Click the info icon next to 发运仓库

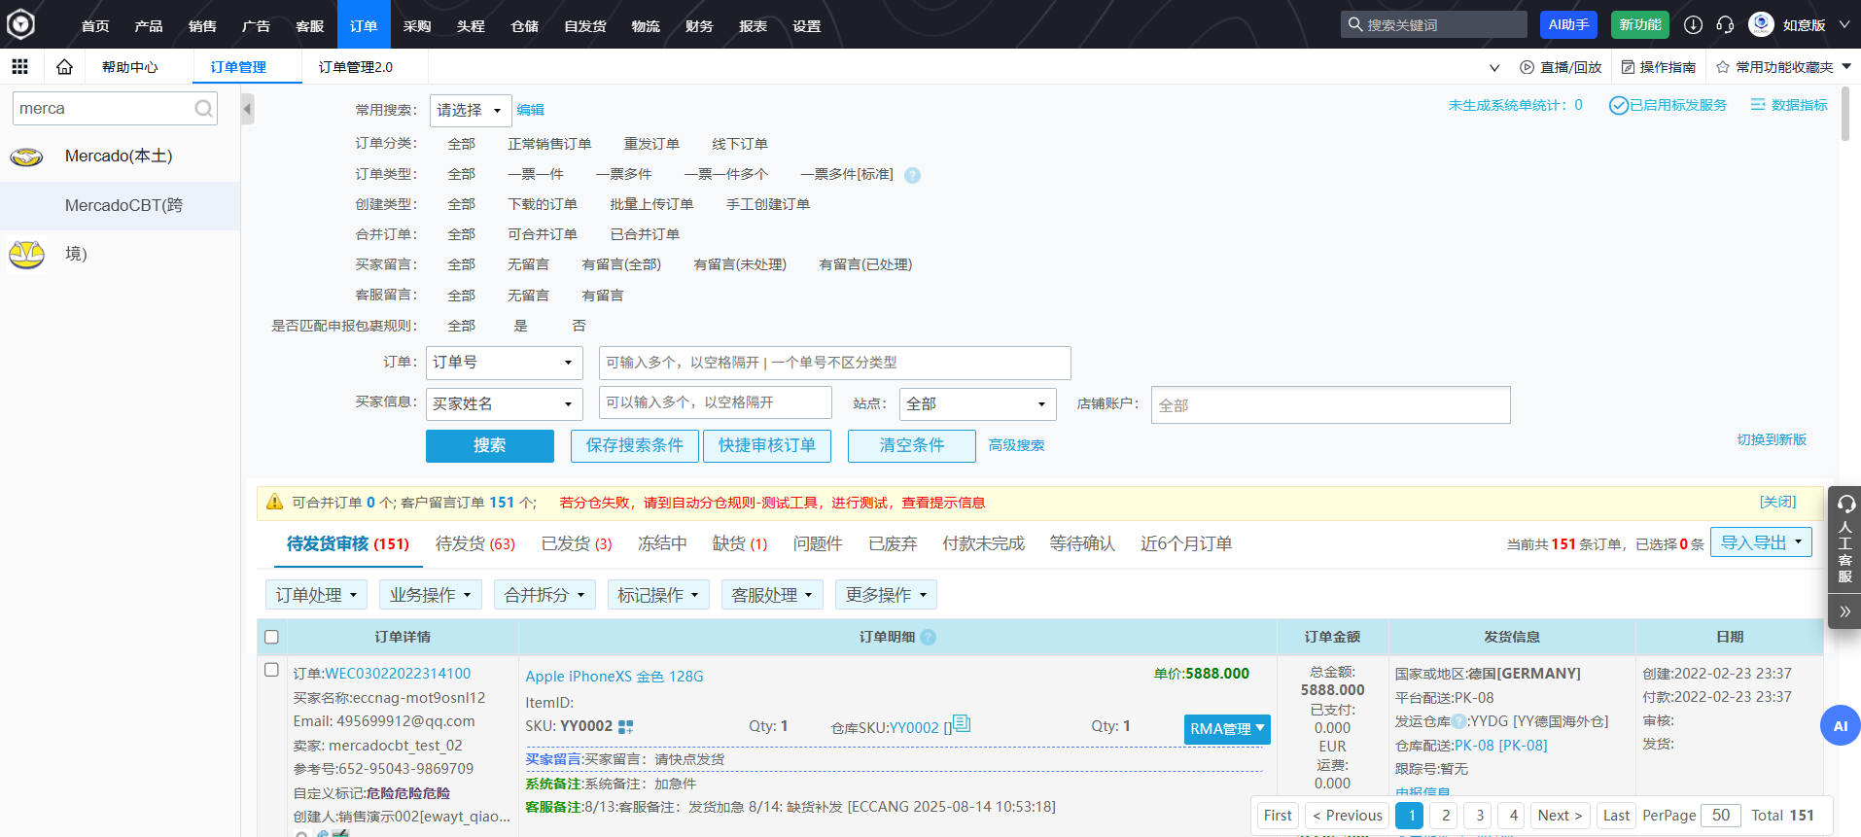(x=1458, y=721)
